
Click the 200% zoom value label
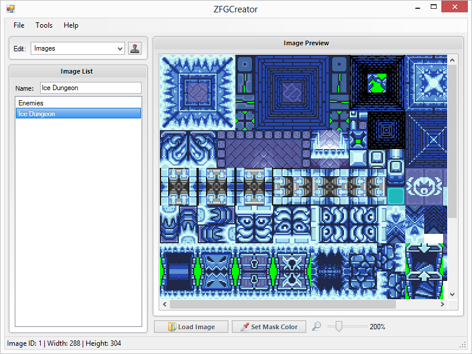pos(377,327)
